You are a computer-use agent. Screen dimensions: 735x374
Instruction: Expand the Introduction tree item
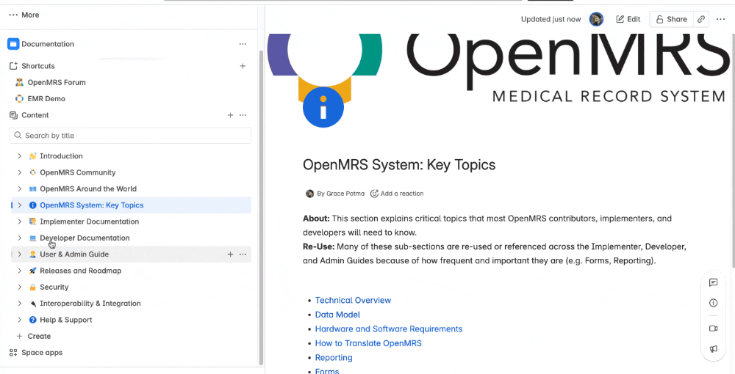pos(20,156)
